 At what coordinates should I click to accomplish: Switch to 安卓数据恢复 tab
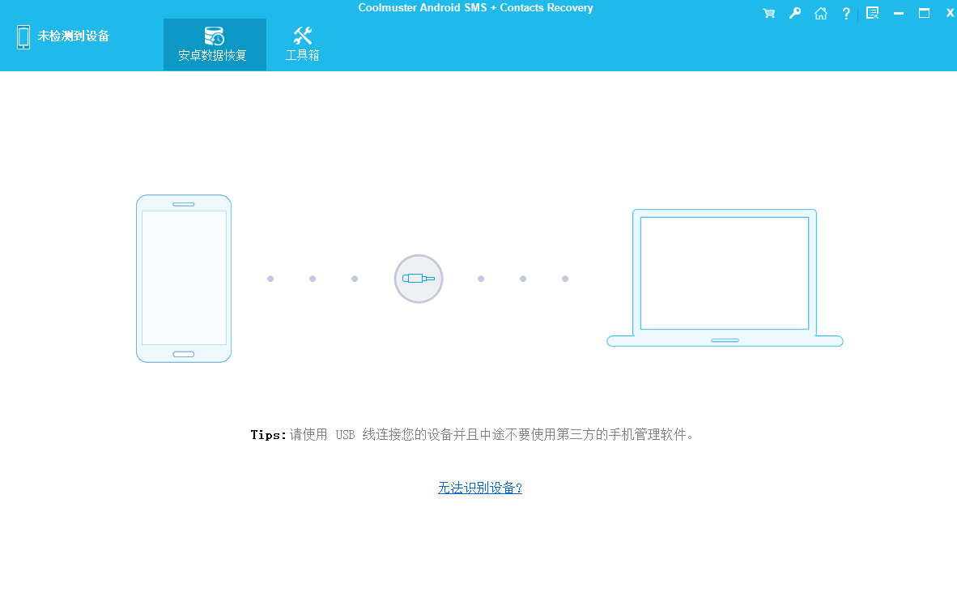point(215,45)
